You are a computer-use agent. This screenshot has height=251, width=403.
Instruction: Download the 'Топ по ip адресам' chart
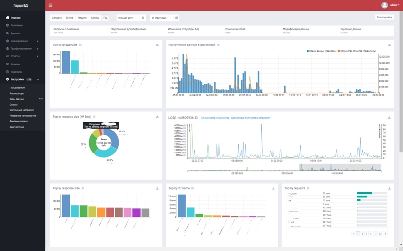(157, 45)
